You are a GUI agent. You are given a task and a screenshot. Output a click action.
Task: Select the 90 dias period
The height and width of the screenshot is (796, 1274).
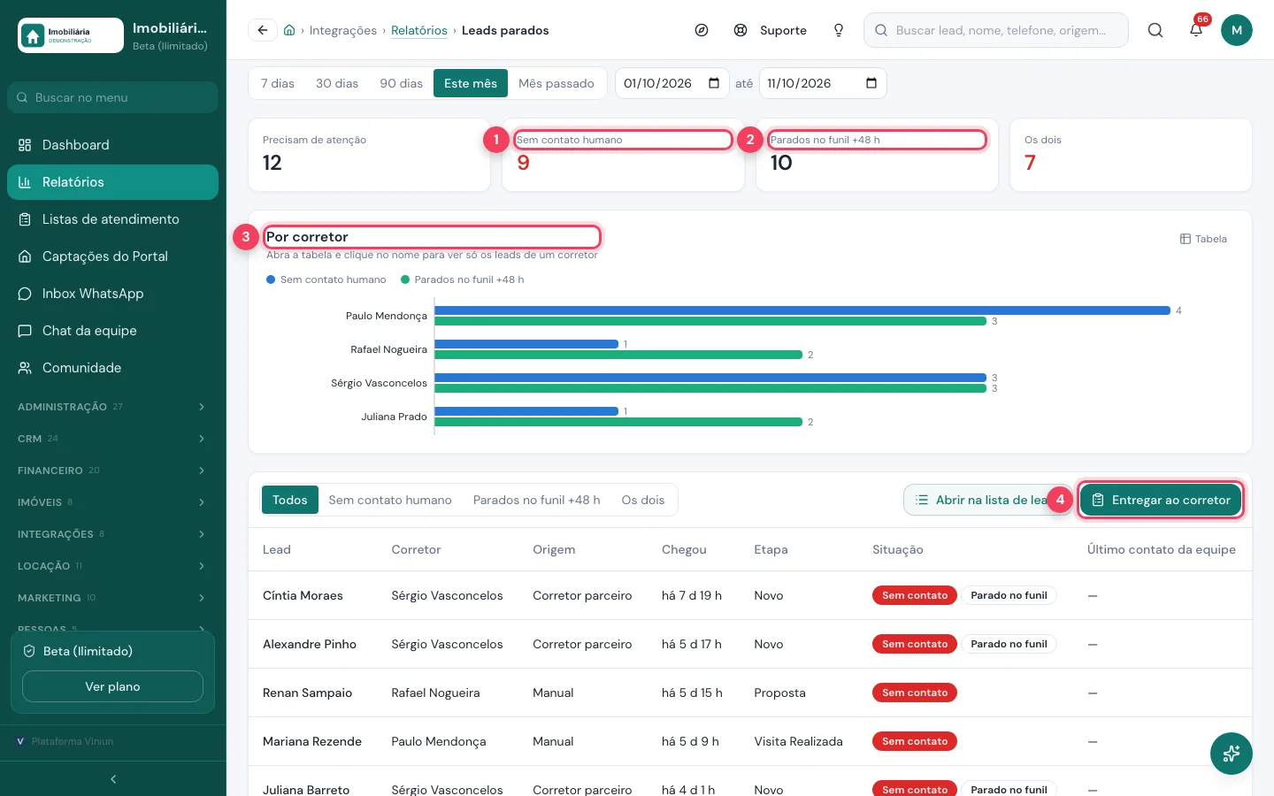(x=402, y=83)
